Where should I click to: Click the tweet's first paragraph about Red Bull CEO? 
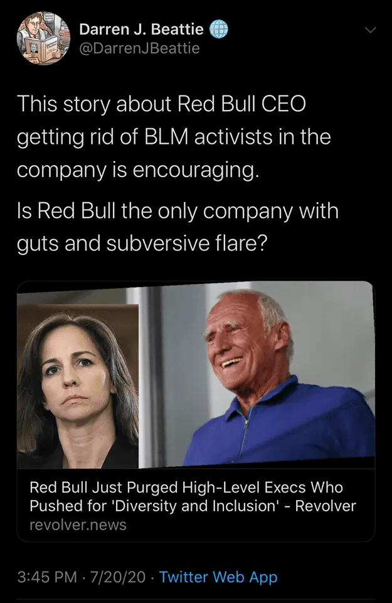click(174, 136)
